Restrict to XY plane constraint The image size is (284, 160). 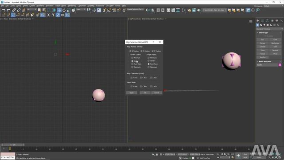point(63,15)
